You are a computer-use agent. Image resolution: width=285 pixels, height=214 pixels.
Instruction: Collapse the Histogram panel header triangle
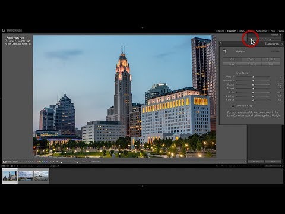280,35
